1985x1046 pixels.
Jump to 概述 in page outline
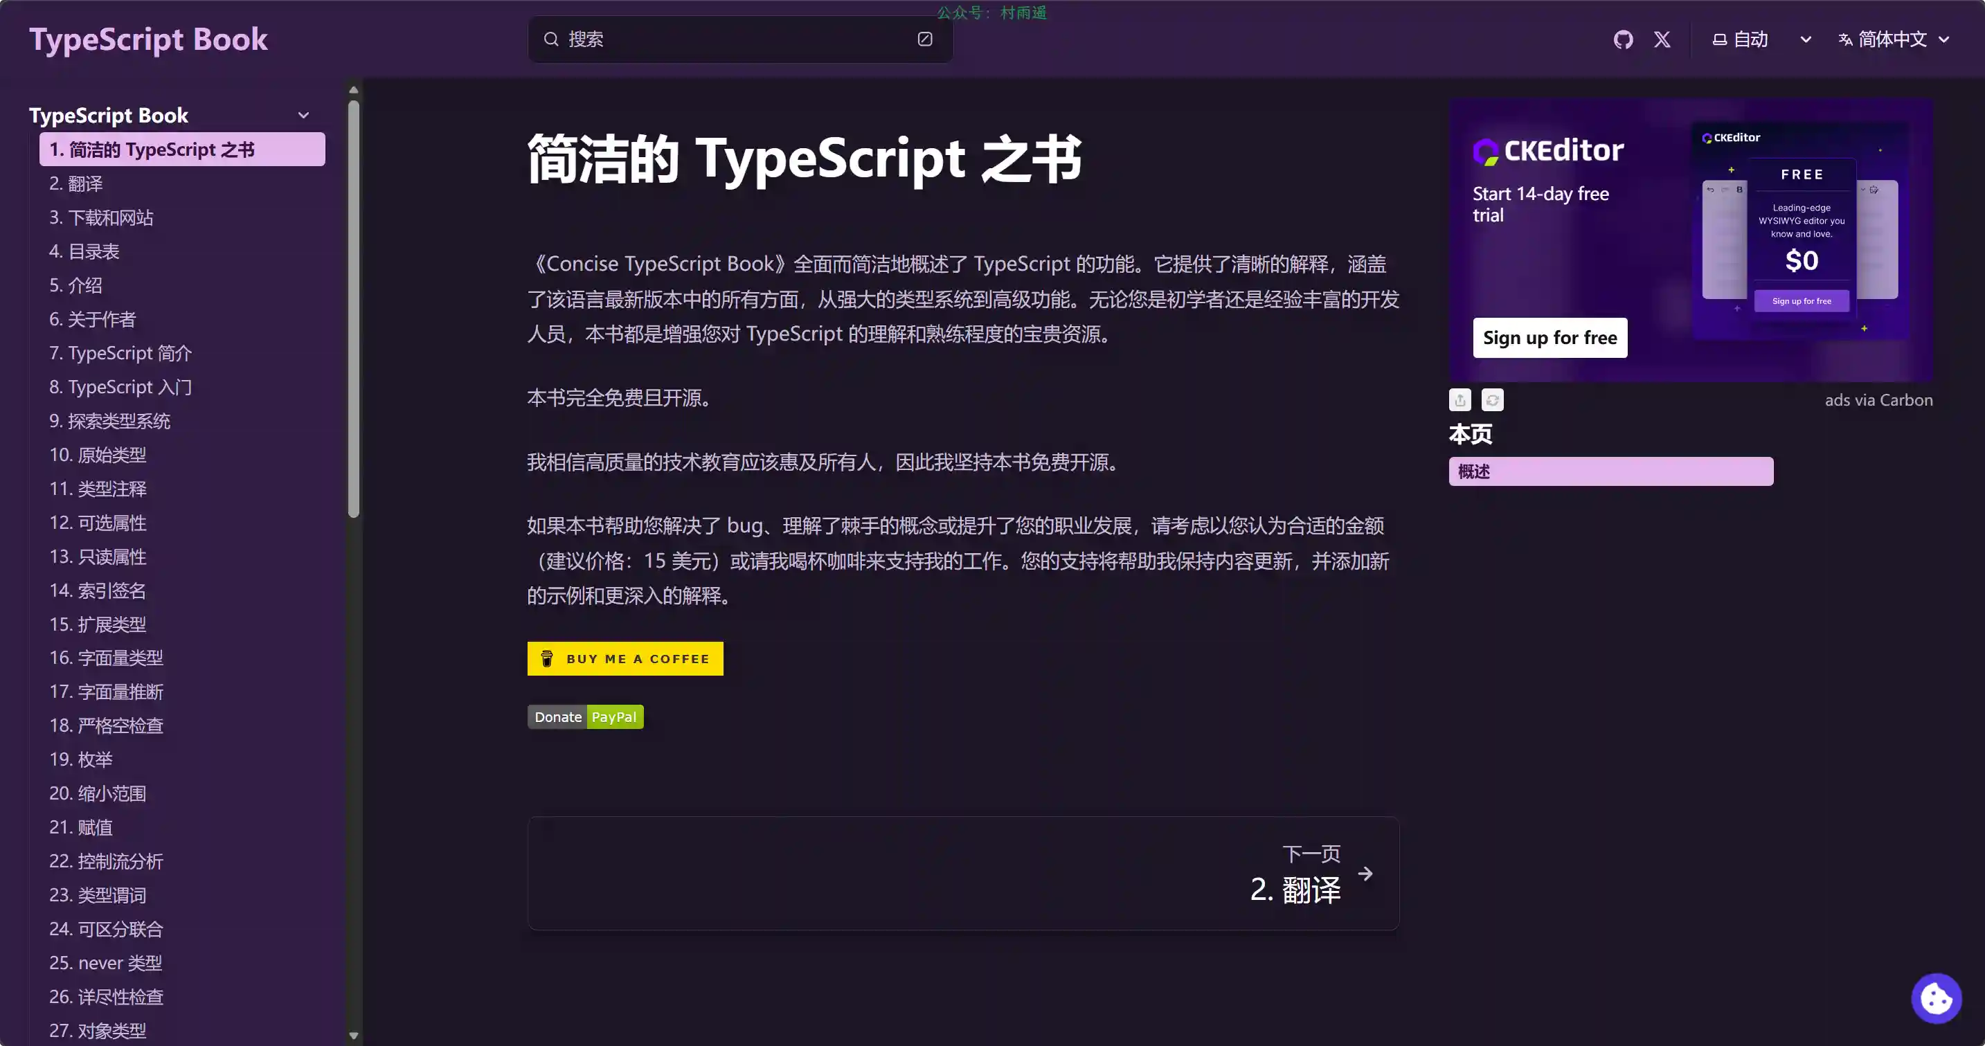point(1610,471)
